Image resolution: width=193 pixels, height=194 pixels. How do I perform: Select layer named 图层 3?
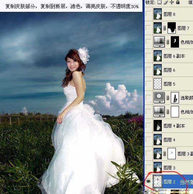(169, 168)
